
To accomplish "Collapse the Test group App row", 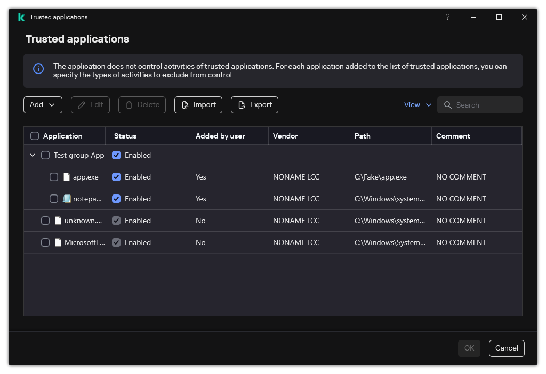I will [x=33, y=155].
